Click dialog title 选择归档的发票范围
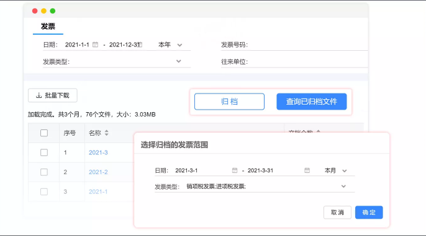Image resolution: width=426 pixels, height=236 pixels. 174,145
